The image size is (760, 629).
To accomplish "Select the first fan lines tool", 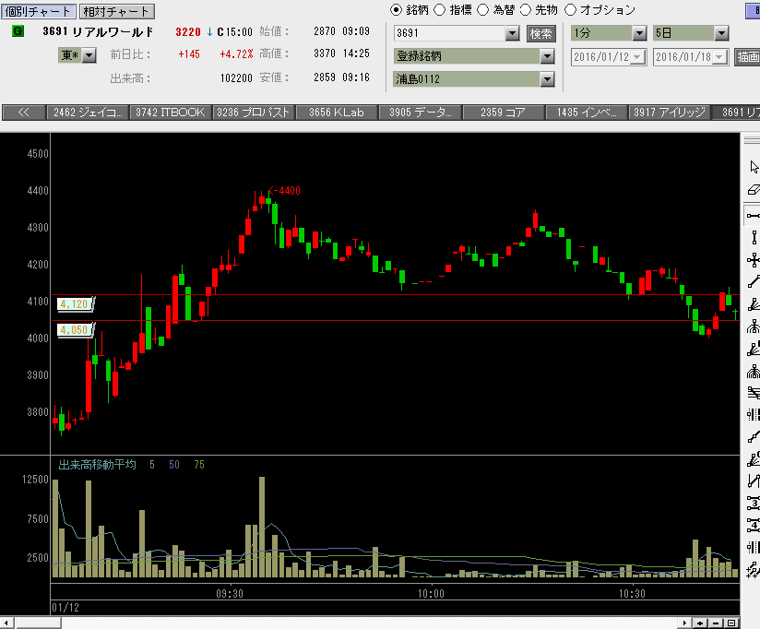I will pyautogui.click(x=754, y=304).
